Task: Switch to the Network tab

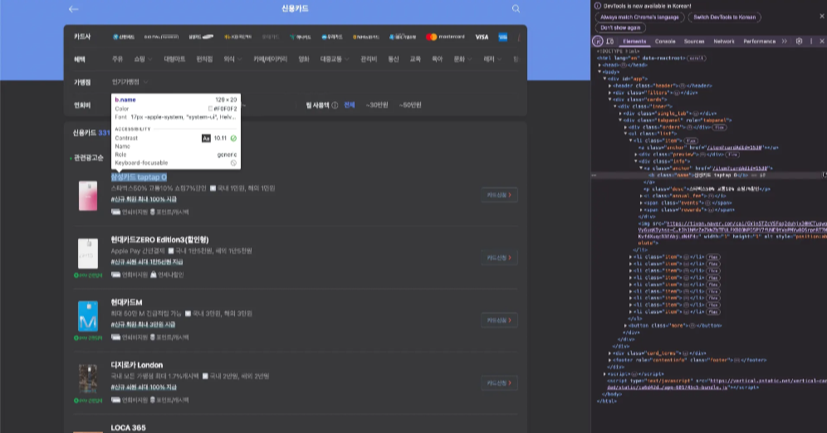Action: (x=724, y=41)
